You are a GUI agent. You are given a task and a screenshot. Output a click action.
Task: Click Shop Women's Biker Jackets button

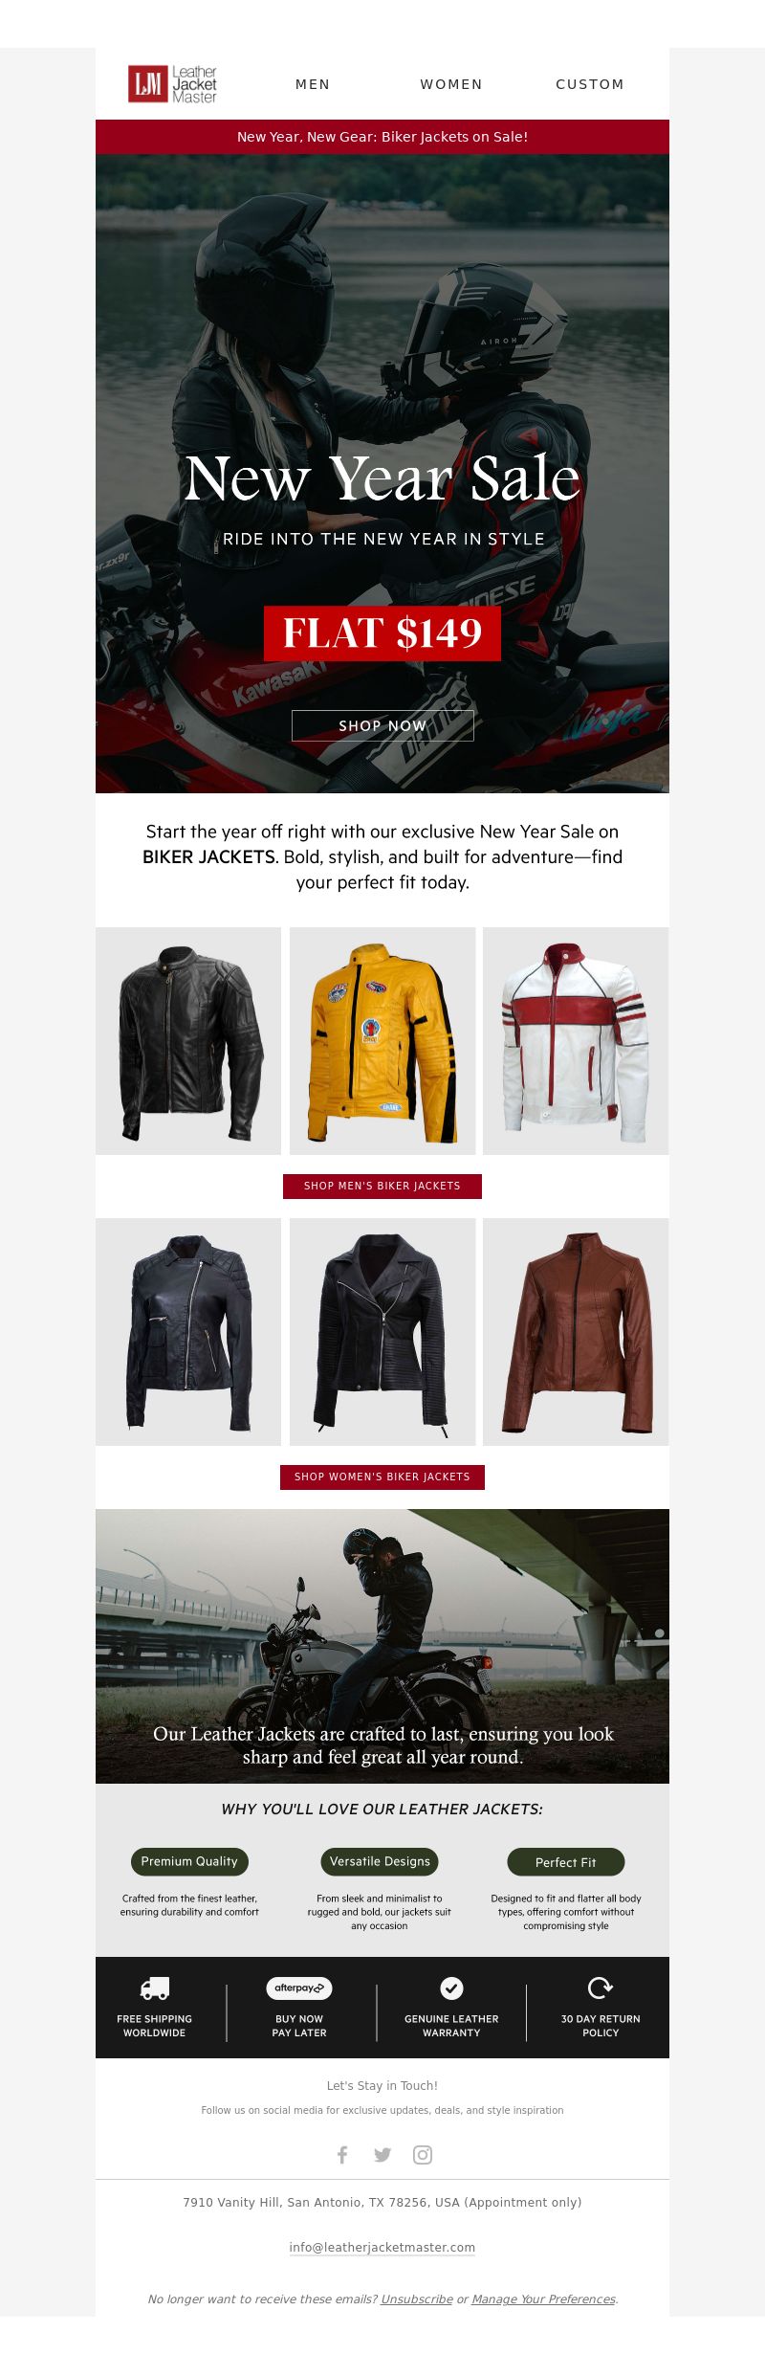pos(382,1477)
